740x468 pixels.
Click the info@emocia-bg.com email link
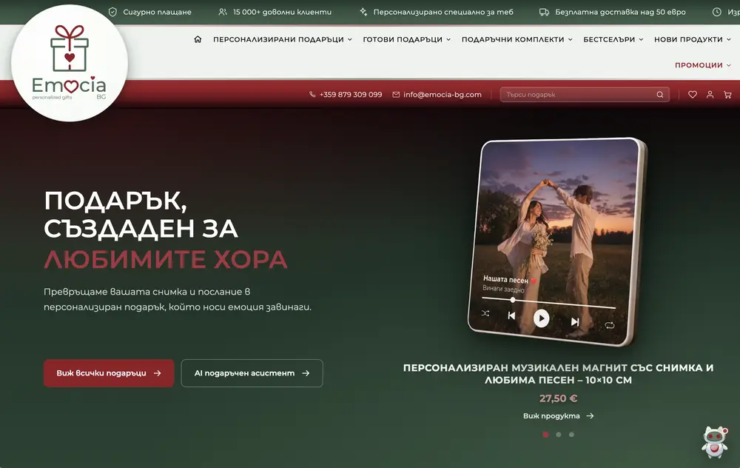click(443, 95)
